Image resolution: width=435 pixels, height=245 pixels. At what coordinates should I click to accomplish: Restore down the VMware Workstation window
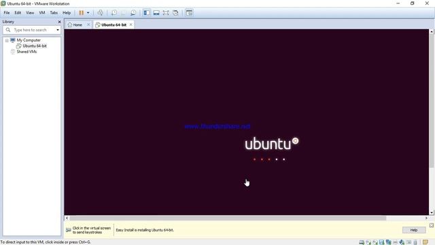click(x=413, y=3)
